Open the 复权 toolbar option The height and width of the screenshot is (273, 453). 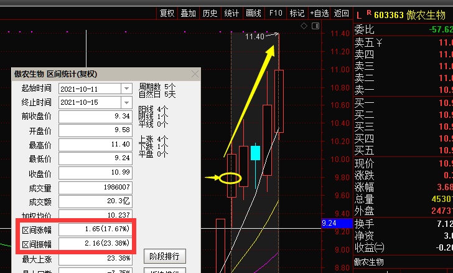pyautogui.click(x=167, y=13)
